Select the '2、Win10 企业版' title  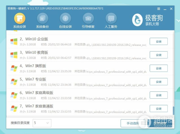(x=34, y=39)
